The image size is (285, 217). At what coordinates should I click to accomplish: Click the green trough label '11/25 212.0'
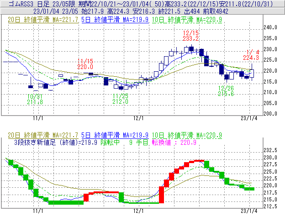click(x=120, y=99)
